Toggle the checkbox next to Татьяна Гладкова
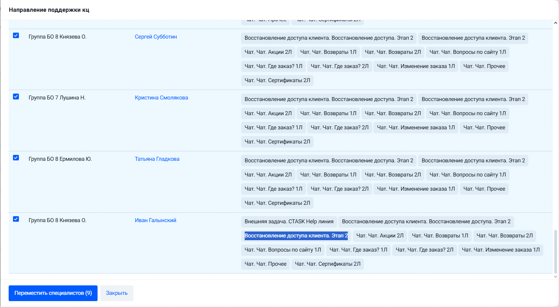Viewport: 559px width, 307px height. click(16, 158)
